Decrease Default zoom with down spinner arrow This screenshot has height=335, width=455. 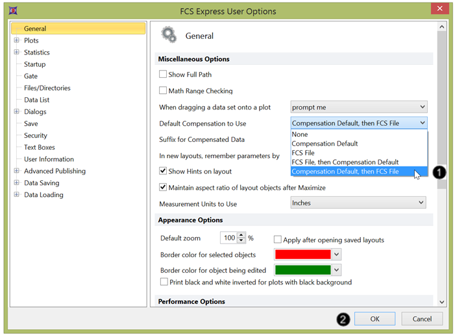(x=241, y=241)
